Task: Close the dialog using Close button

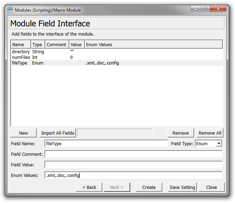Action: click(x=211, y=187)
